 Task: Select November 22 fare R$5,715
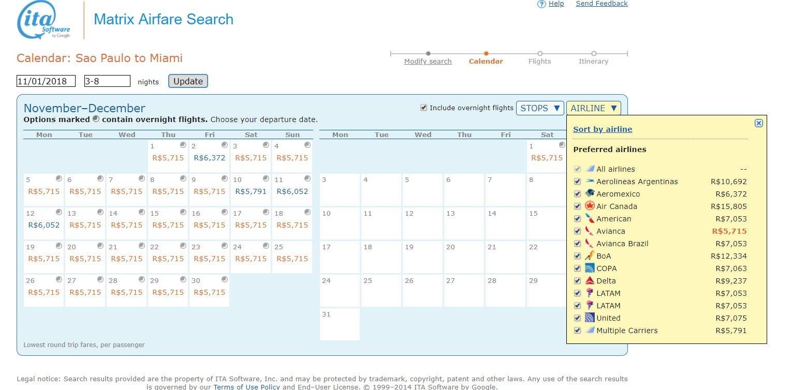[x=168, y=259]
